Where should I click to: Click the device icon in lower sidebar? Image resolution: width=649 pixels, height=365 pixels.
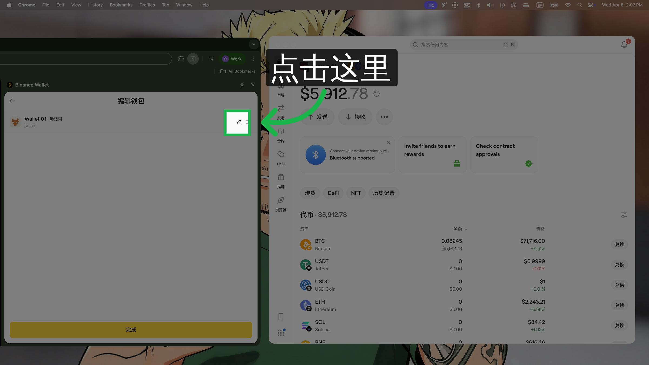(x=281, y=317)
